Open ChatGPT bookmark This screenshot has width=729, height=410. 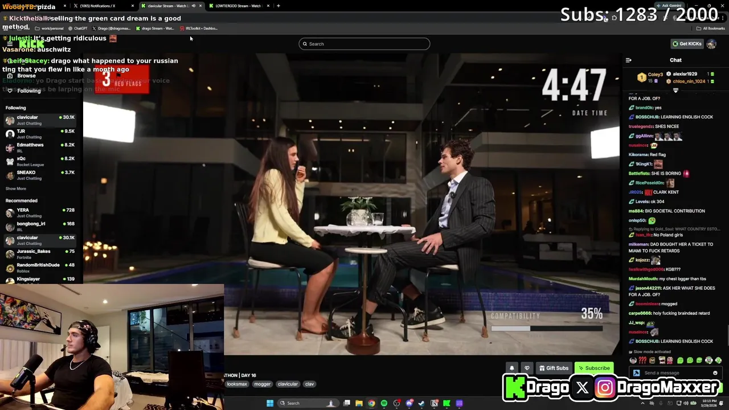(78, 28)
